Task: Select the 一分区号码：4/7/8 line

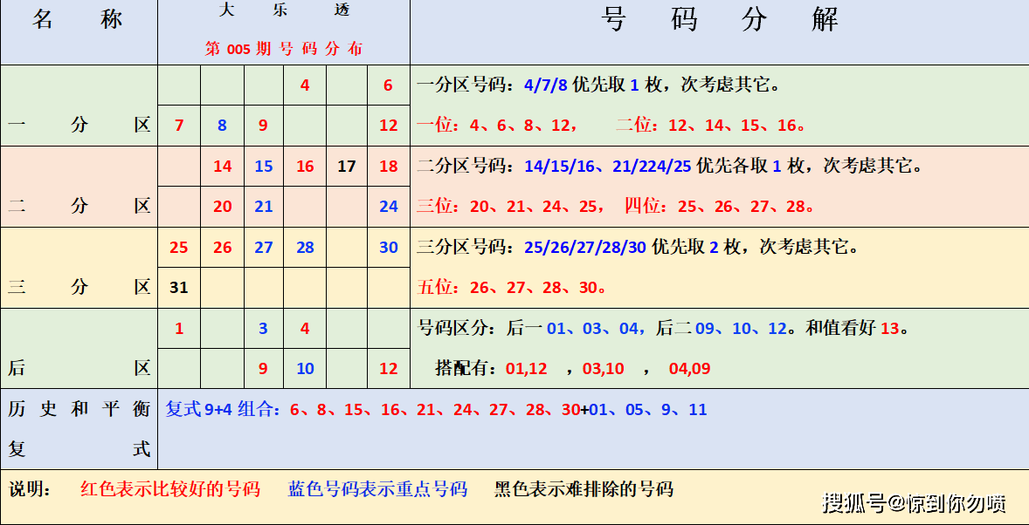Action: click(597, 85)
